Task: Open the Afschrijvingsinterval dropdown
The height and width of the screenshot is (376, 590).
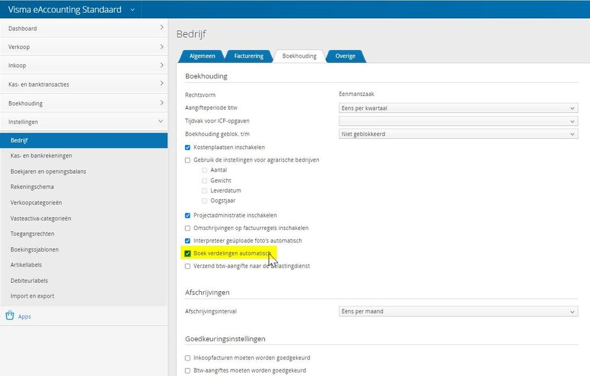Action: point(458,311)
